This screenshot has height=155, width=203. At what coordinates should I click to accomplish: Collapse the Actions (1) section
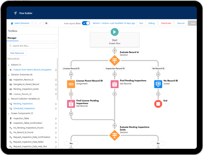pyautogui.click(x=9, y=65)
